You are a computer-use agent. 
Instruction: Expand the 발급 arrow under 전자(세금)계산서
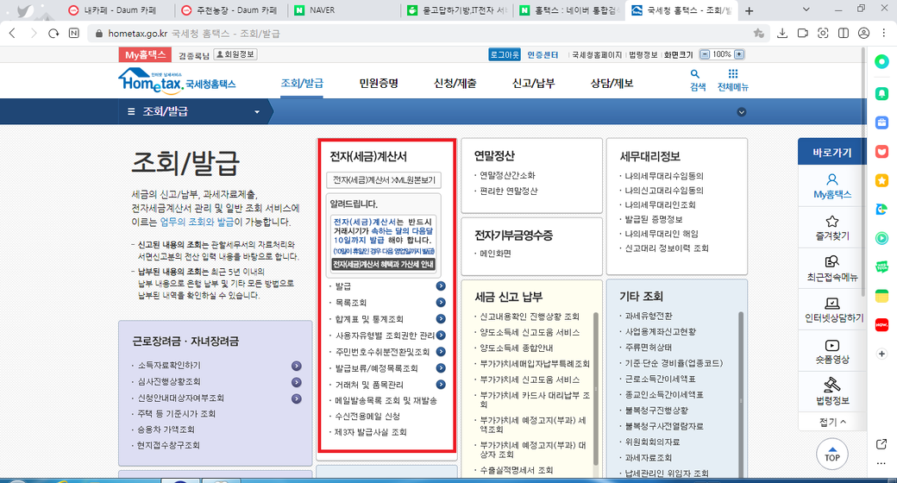point(441,285)
